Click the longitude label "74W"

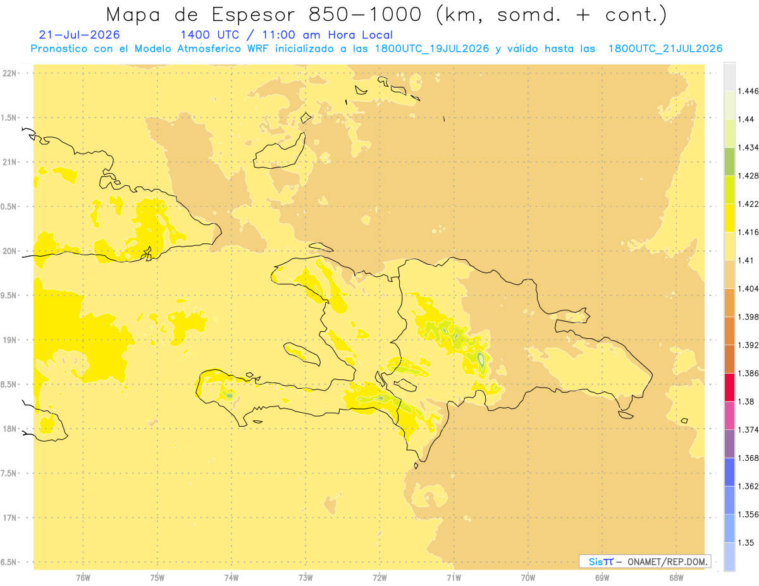coord(231,578)
